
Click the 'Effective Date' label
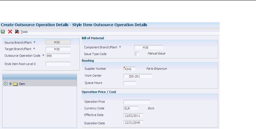[94, 115]
